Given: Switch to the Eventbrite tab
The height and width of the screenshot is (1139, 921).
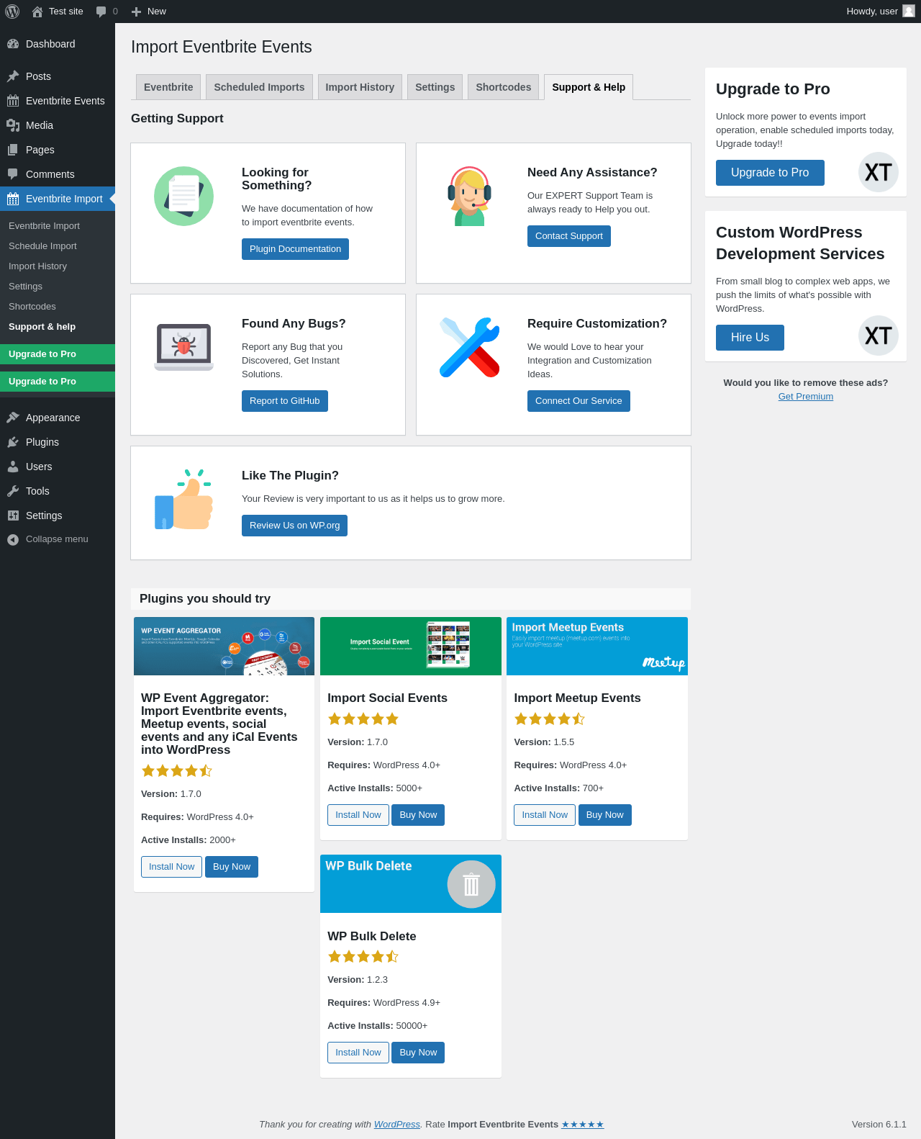Looking at the screenshot, I should pyautogui.click(x=168, y=87).
